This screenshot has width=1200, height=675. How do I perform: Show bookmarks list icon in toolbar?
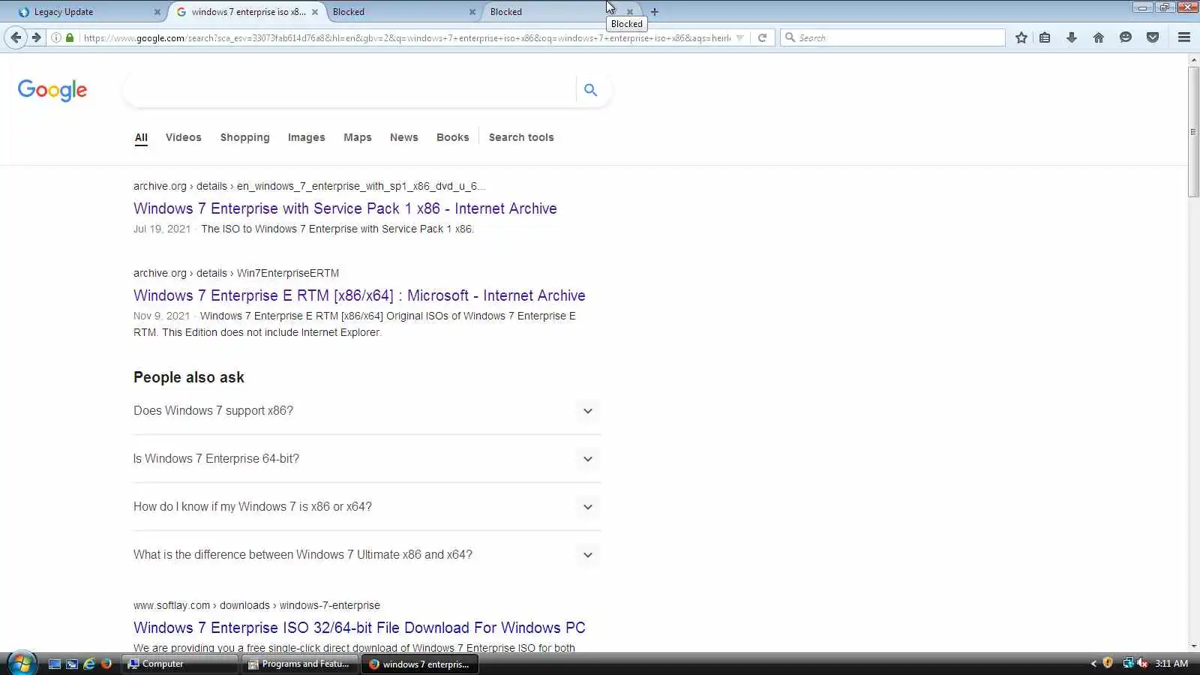coord(1045,37)
